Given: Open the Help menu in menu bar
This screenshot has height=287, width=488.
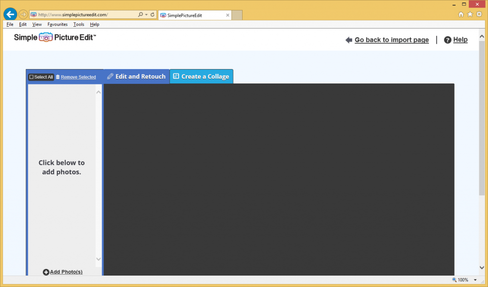Looking at the screenshot, I should coord(95,24).
